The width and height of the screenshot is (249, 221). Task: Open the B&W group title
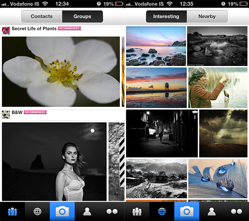(17, 112)
